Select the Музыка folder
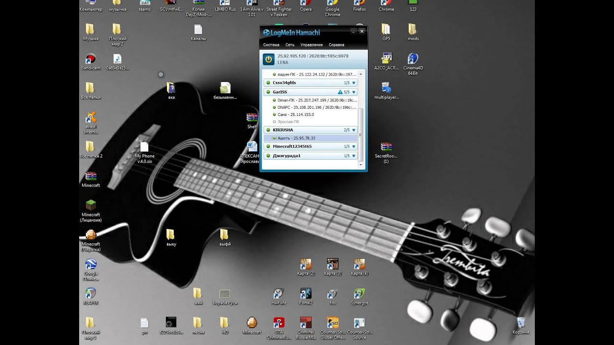614x345 pixels. (91, 33)
